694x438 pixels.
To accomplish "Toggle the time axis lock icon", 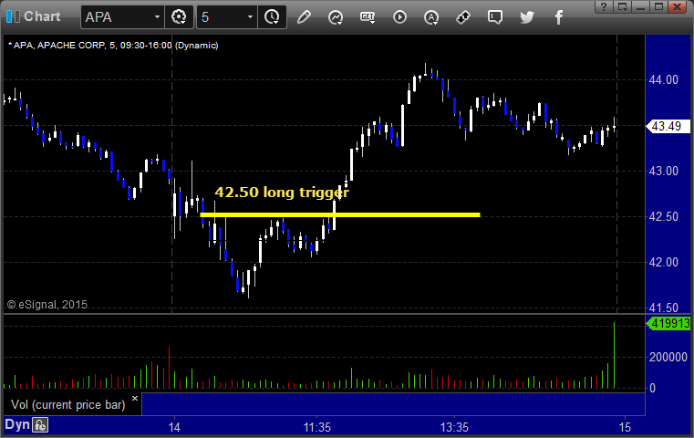I will (40, 425).
